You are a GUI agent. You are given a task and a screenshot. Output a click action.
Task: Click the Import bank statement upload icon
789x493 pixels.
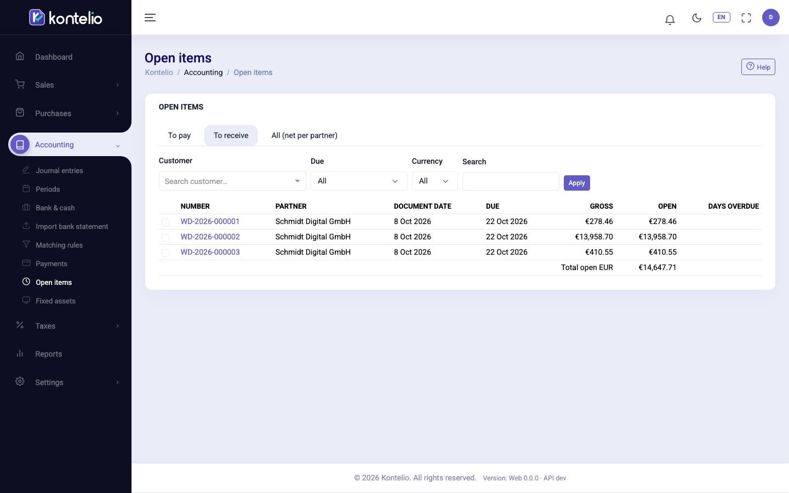click(x=26, y=226)
